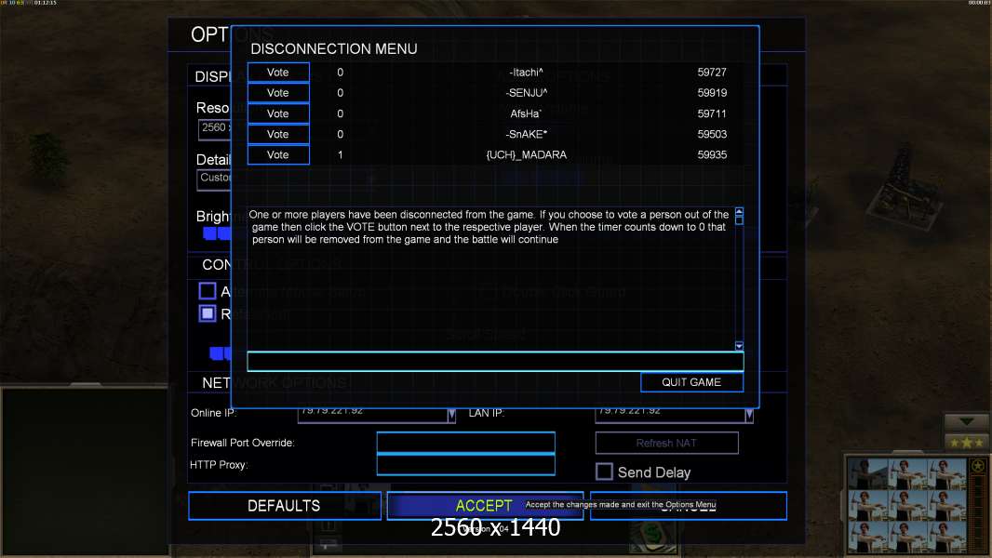Image resolution: width=992 pixels, height=558 pixels.
Task: Uncheck the Retaliation checkbox
Action: point(208,313)
